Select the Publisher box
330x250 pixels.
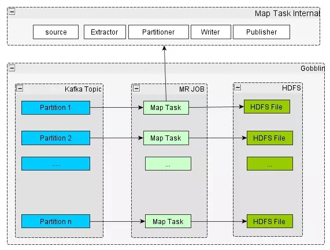coord(261,32)
